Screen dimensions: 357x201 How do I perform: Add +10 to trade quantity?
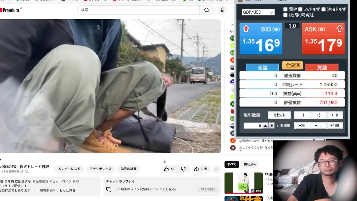(335, 115)
